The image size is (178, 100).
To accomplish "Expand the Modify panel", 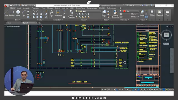I will [40, 20].
